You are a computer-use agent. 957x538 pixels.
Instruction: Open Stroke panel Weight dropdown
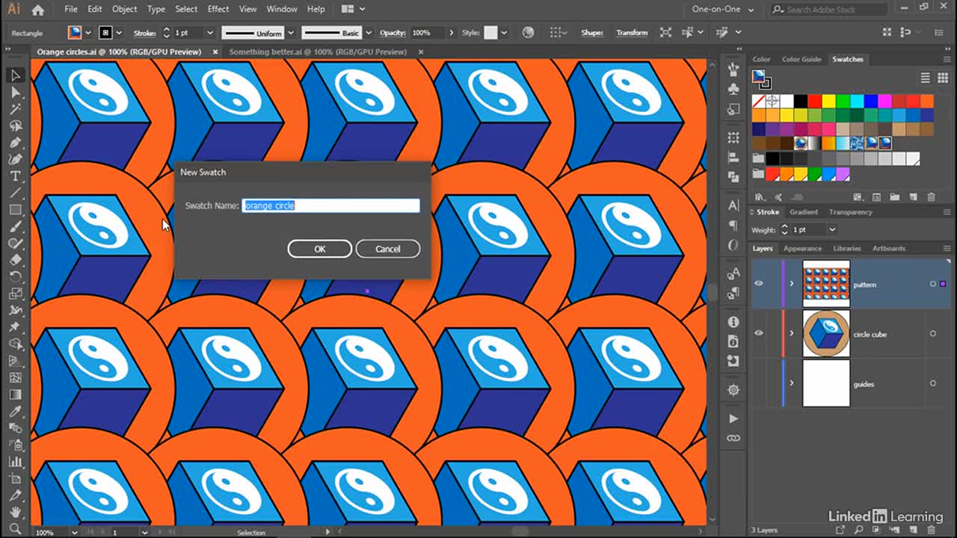[831, 229]
